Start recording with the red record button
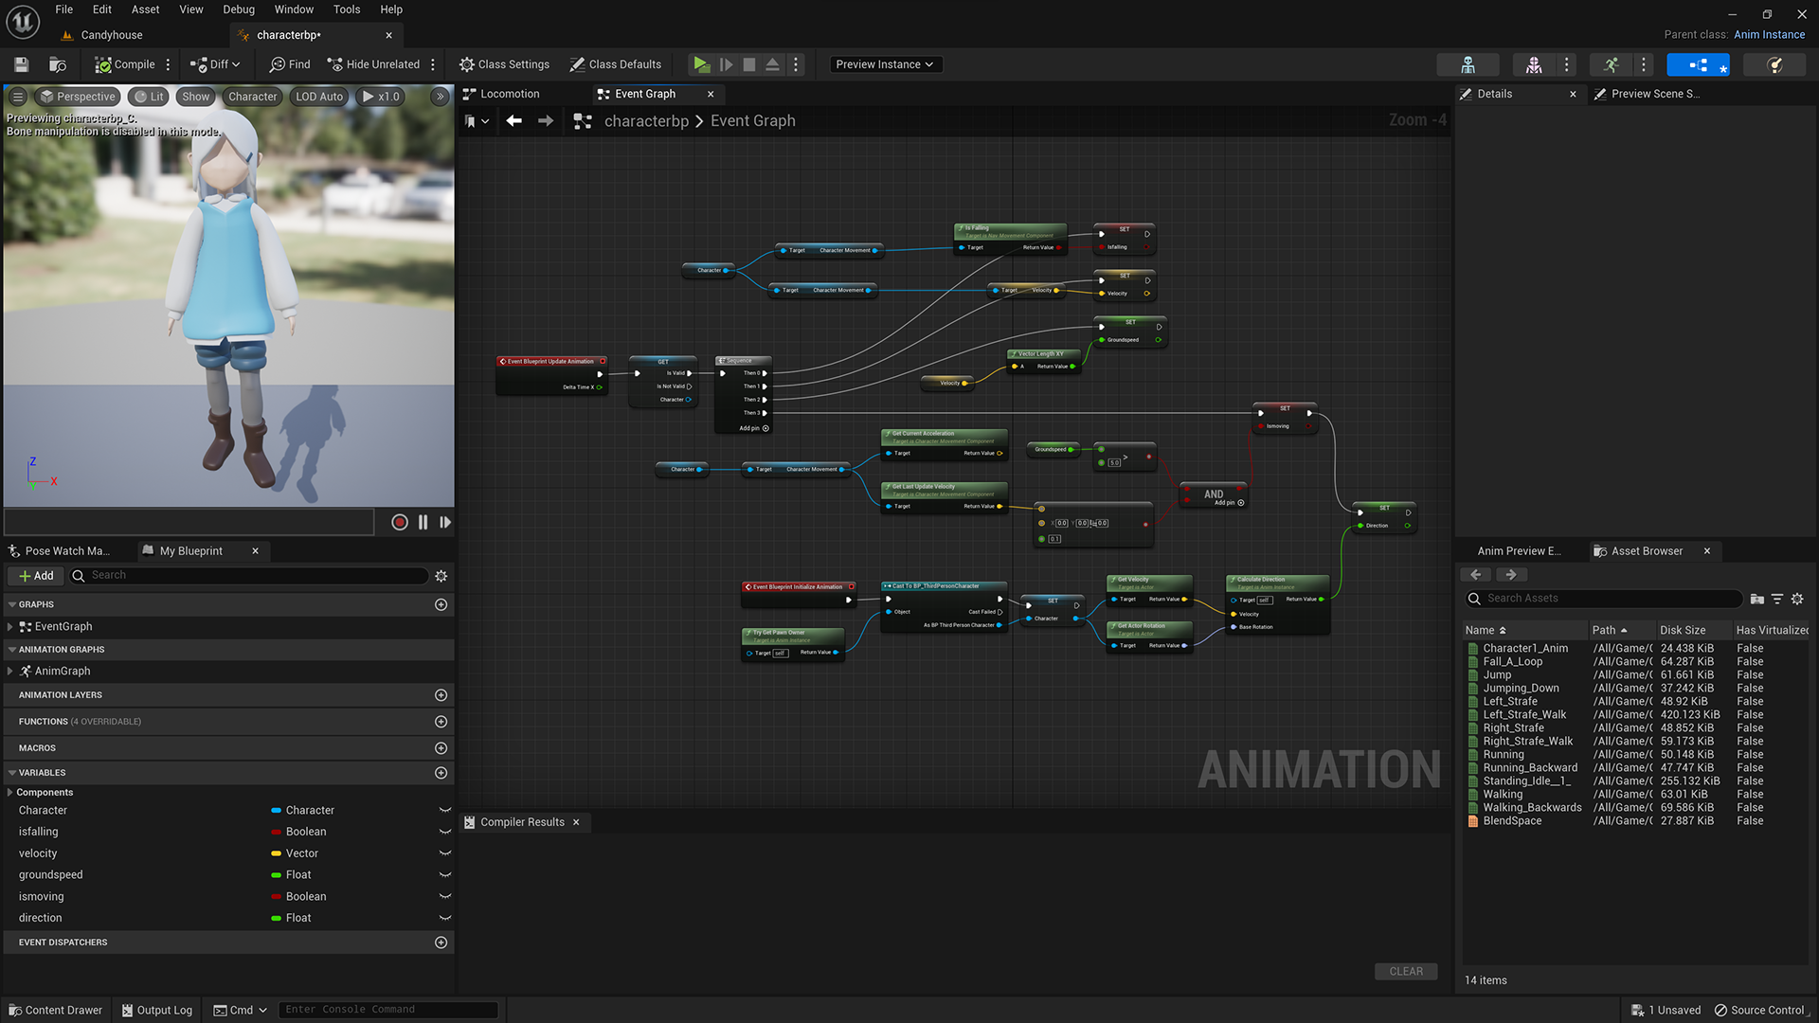This screenshot has width=1819, height=1023. coord(400,522)
